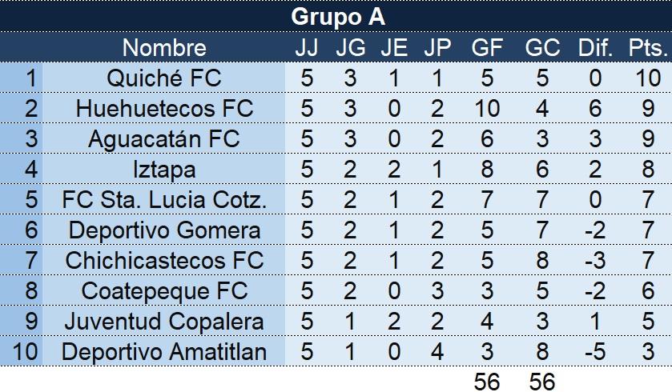Screen dimensions: 672x392
Task: Click the GF total 56 cell
Action: [487, 382]
